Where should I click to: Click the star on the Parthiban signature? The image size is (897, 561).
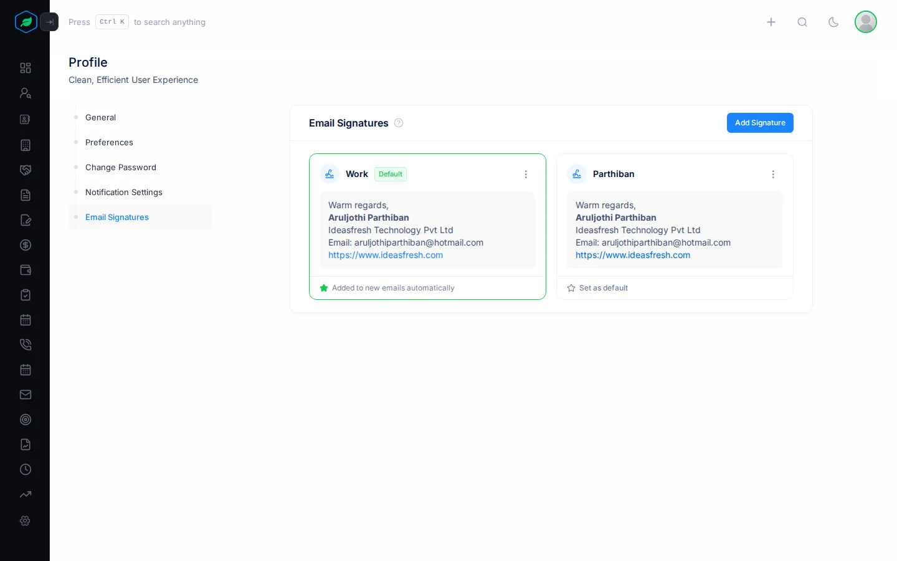[x=571, y=288]
